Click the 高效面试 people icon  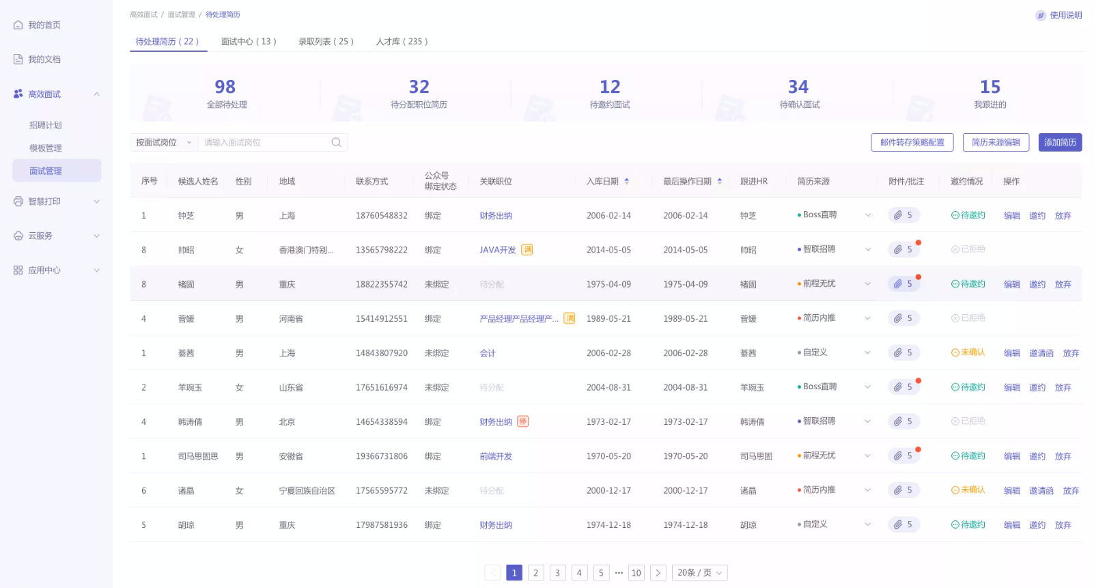(18, 94)
